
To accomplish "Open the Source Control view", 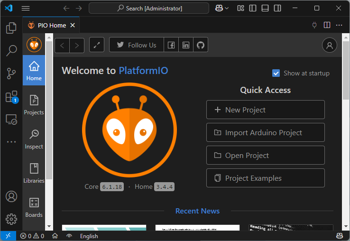I will tap(11, 74).
